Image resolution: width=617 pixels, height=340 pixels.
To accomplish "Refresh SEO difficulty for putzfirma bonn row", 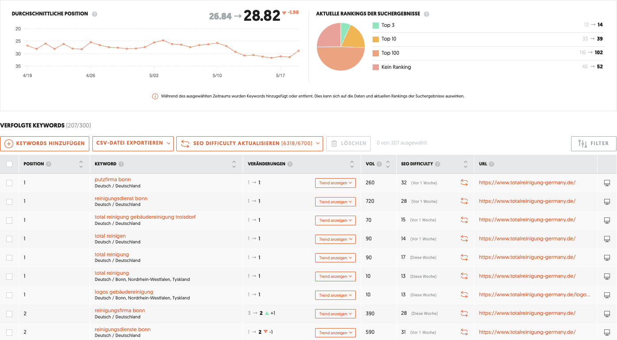I will pos(464,183).
